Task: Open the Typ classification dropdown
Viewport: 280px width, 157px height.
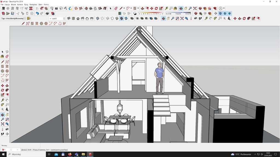Action: pos(25,19)
